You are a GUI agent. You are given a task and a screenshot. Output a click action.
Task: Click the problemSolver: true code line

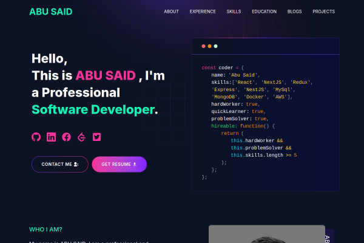[x=240, y=118]
